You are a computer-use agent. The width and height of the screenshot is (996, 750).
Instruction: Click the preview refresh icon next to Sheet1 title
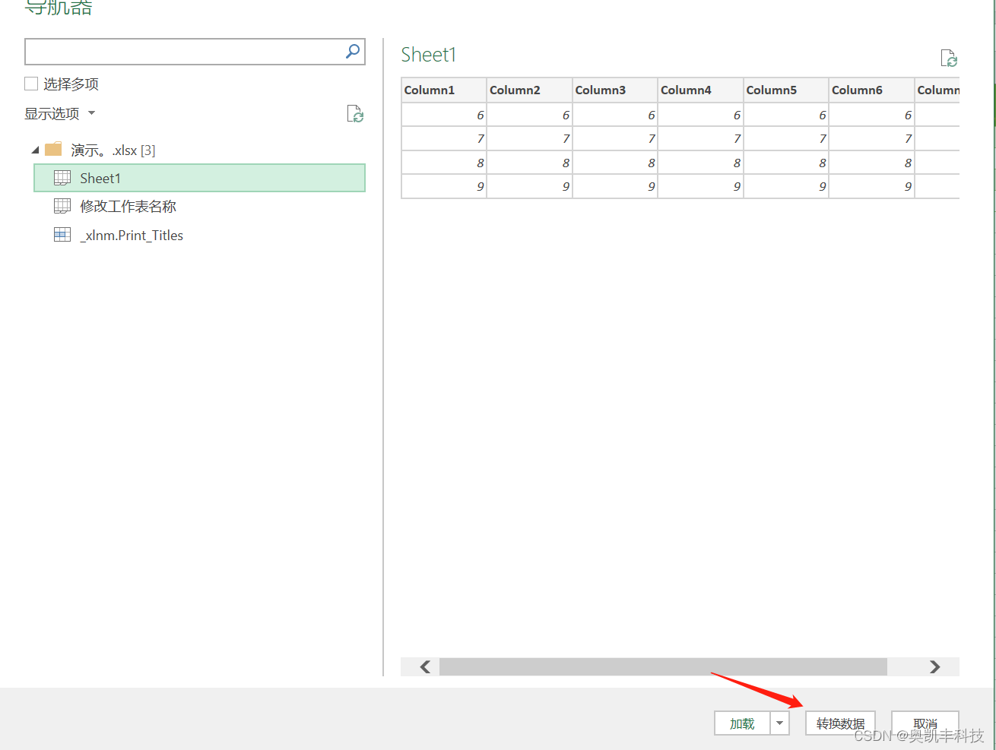pos(949,59)
